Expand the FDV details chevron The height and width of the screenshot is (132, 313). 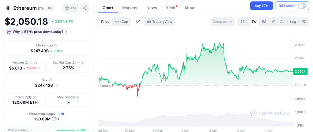(x=57, y=85)
